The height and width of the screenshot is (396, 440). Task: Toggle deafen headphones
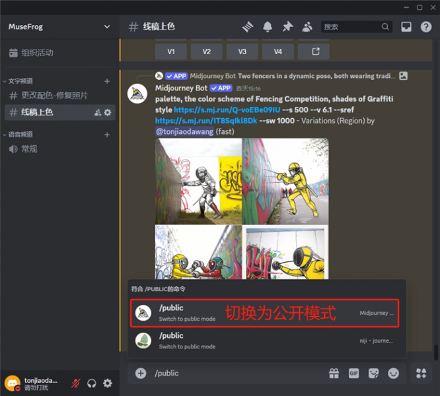92,383
